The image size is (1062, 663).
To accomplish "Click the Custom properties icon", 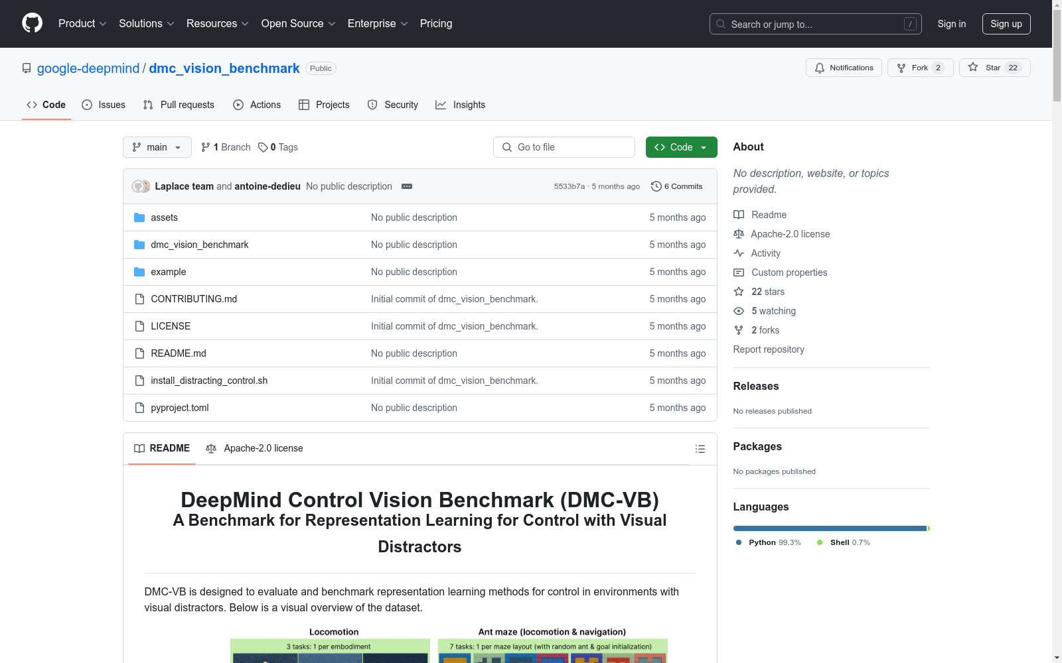I will (739, 272).
